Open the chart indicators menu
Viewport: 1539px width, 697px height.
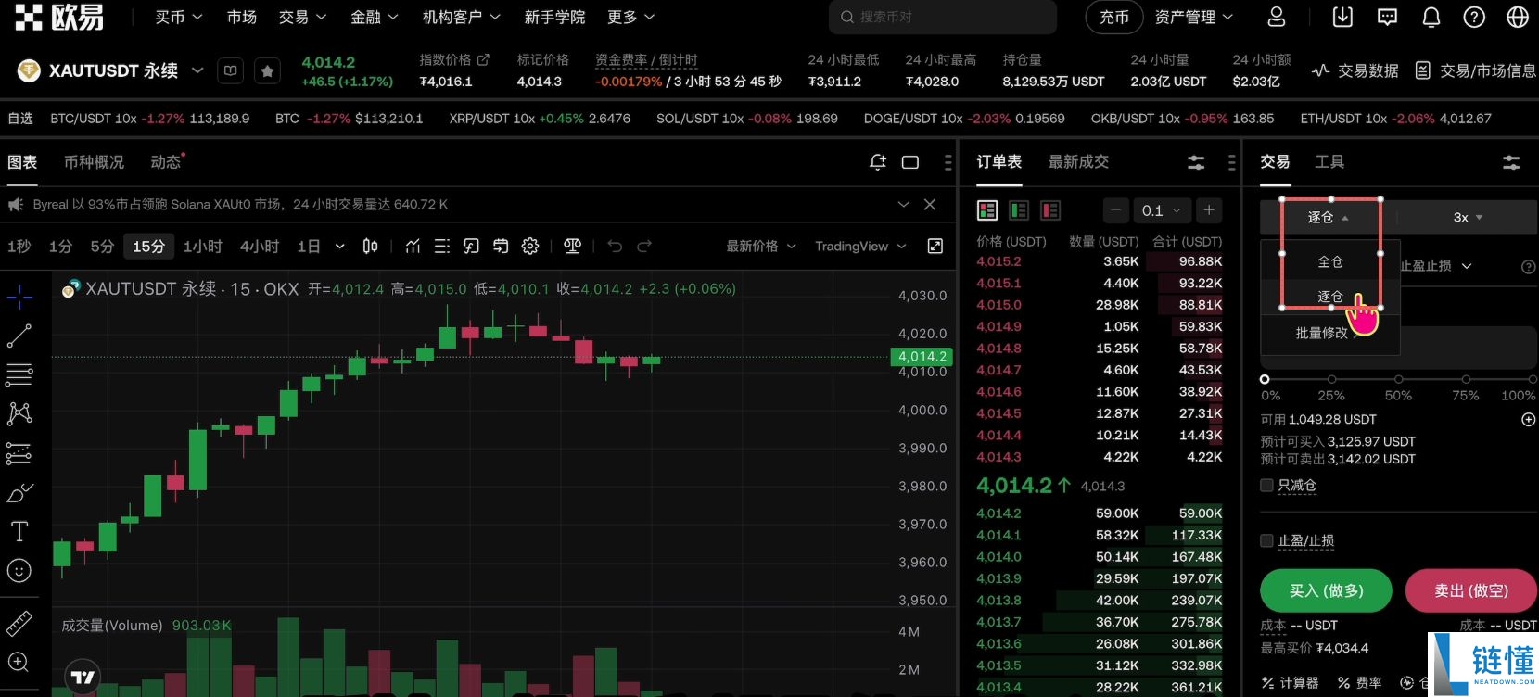413,246
